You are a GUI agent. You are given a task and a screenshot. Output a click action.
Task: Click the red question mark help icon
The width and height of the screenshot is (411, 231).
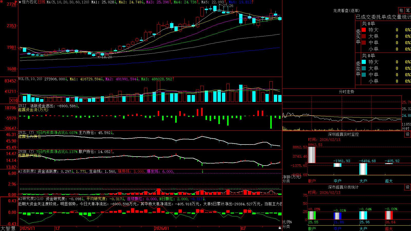(x=16, y=2)
